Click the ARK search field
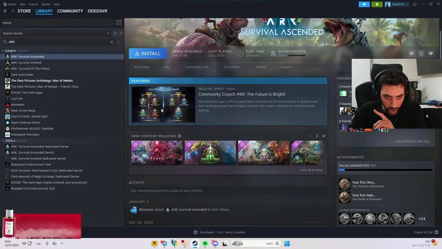The height and width of the screenshot is (249, 442). (x=58, y=42)
